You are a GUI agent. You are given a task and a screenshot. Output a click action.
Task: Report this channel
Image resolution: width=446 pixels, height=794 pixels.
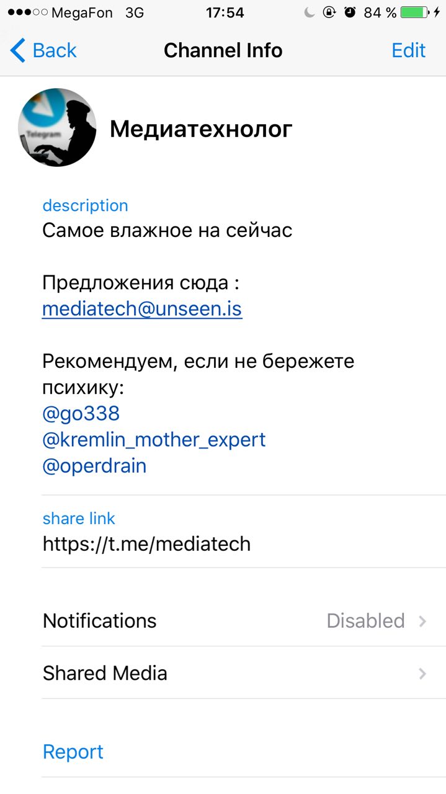(73, 752)
